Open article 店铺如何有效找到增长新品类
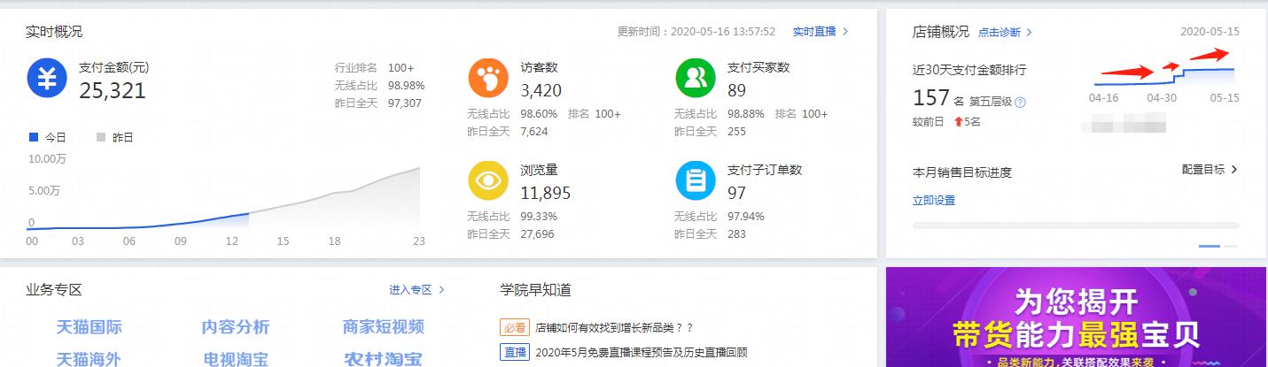The width and height of the screenshot is (1268, 367). click(x=614, y=327)
